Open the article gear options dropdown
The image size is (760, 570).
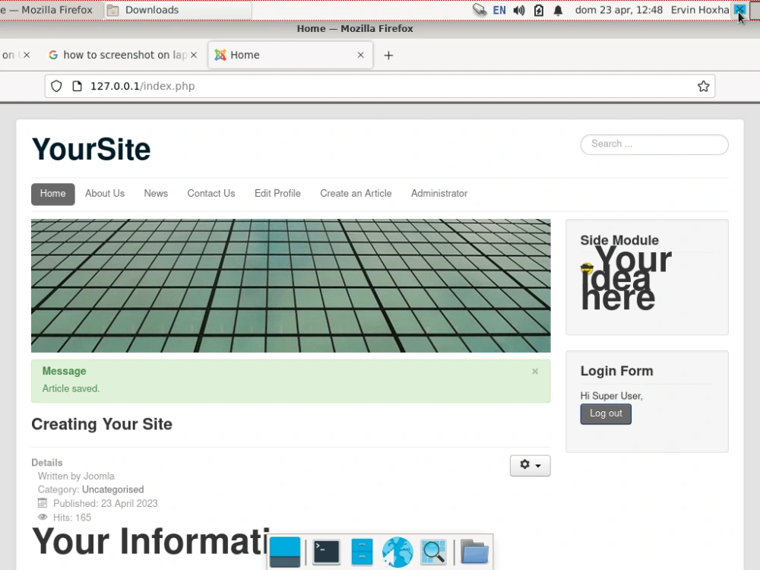coord(530,465)
